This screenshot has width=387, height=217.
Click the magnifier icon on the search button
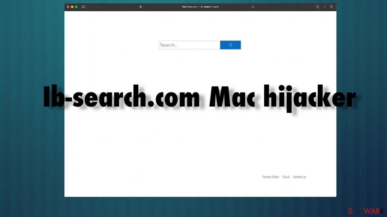(230, 45)
